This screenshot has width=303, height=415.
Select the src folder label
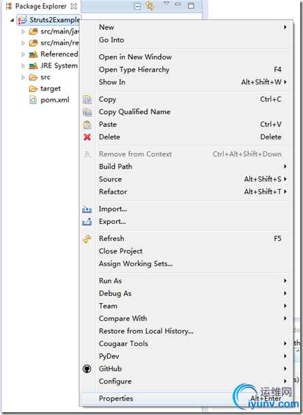[45, 77]
